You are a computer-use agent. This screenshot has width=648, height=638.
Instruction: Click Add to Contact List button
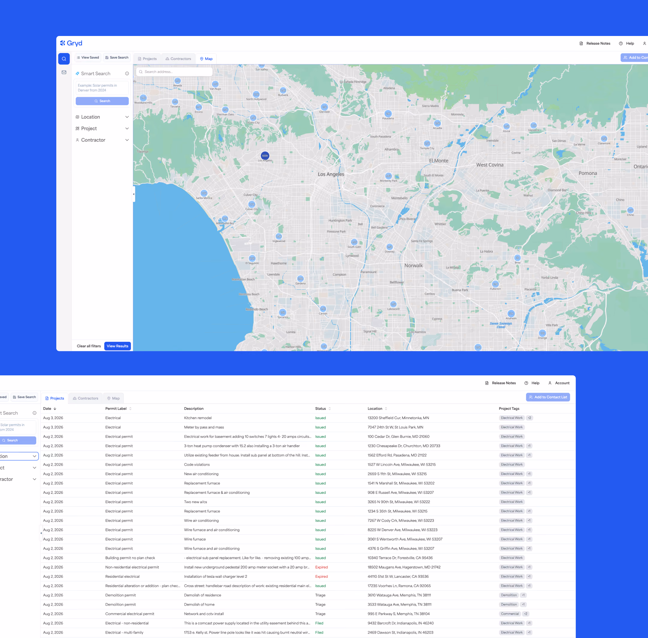point(548,397)
